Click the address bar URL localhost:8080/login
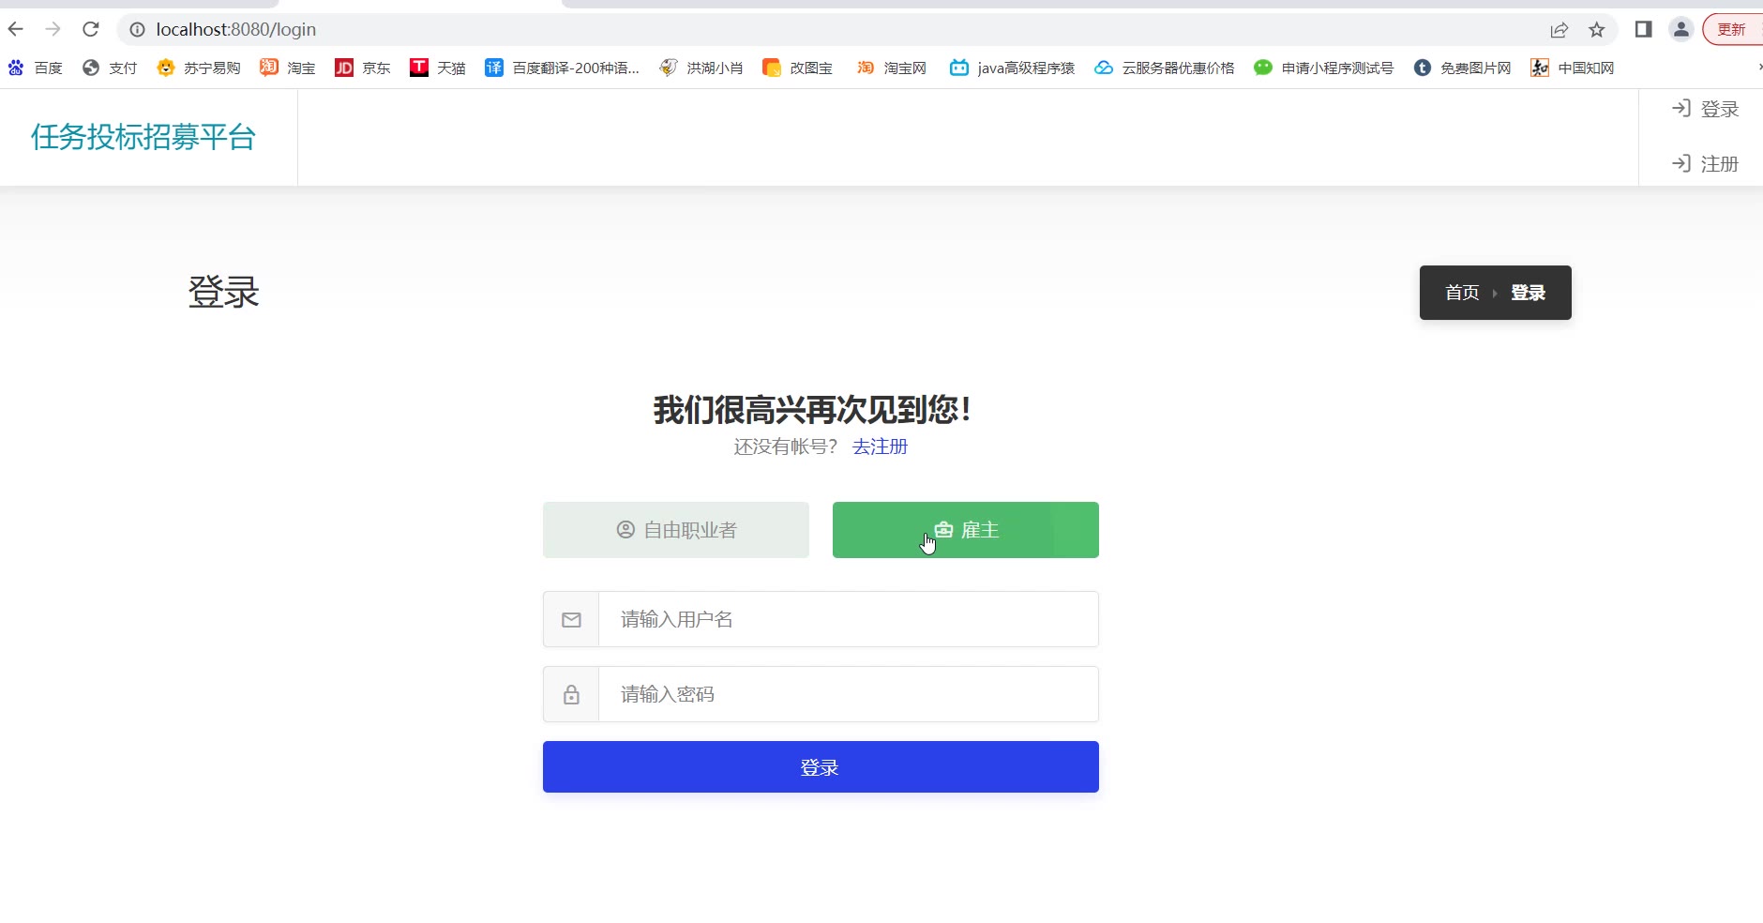 click(236, 30)
